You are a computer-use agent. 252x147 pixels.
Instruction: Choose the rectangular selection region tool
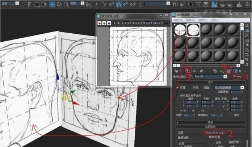(37, 4)
